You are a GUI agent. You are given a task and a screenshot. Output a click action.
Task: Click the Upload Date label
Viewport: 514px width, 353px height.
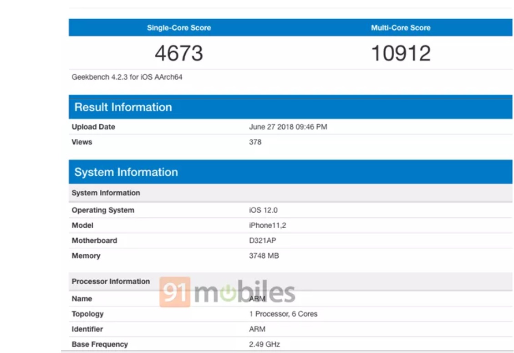[93, 127]
